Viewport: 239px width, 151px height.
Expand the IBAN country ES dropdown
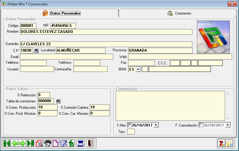coord(138,69)
